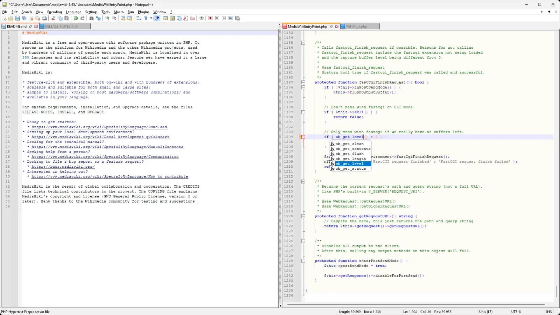Collapse the fold marker at line 1204

303,137
